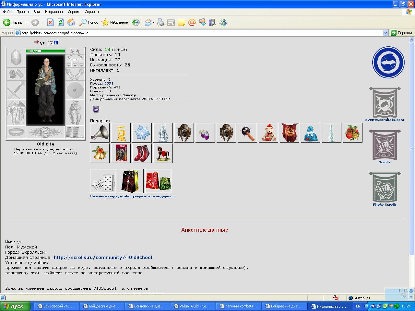Select the boots equipment slot

[75, 132]
